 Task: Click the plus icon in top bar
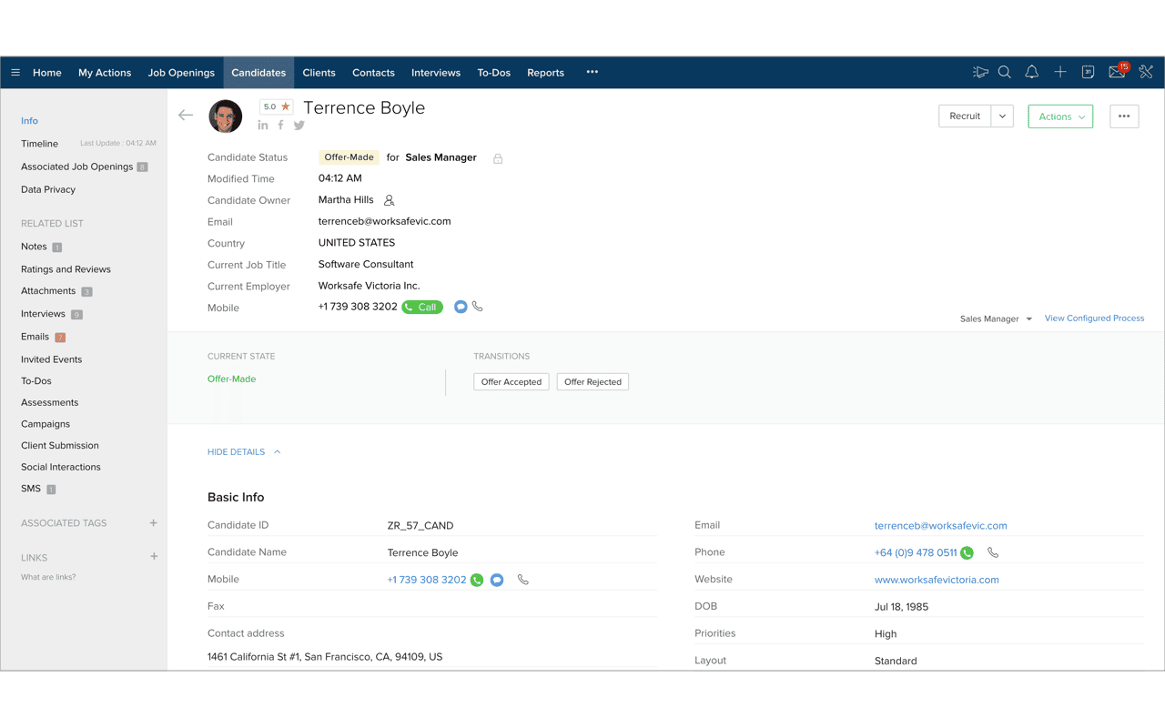tap(1060, 73)
